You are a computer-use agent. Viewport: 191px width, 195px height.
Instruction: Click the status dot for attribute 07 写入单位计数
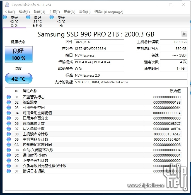coord(9,129)
